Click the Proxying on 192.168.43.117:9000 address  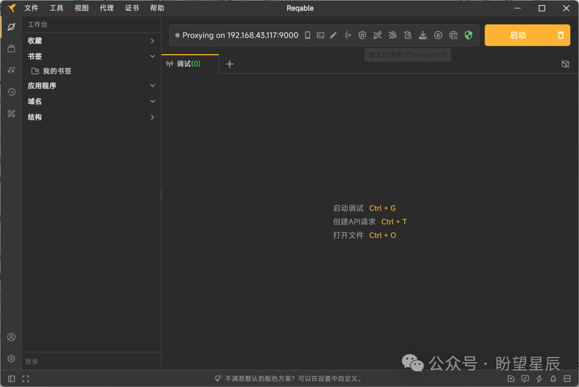pyautogui.click(x=240, y=35)
